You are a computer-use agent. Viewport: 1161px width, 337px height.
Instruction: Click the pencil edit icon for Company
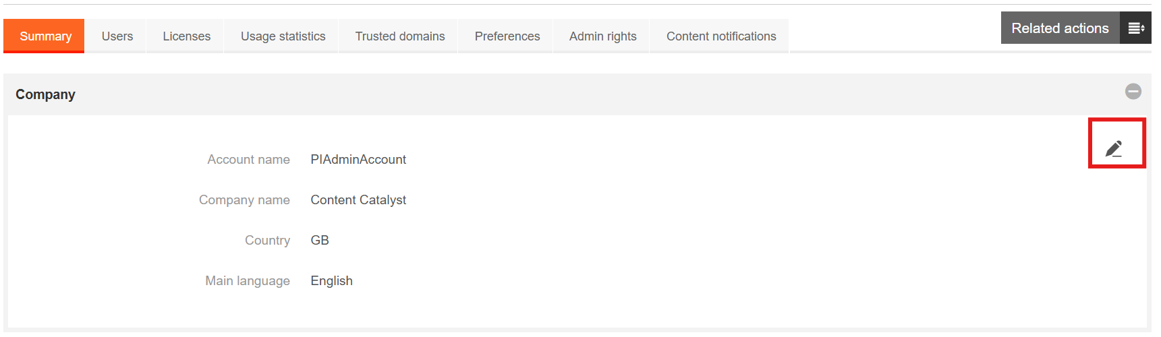1114,148
